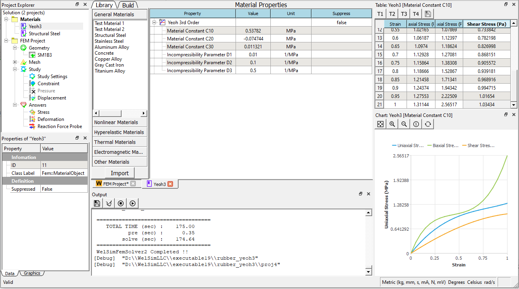Switch to the Data tab

(x=10, y=274)
